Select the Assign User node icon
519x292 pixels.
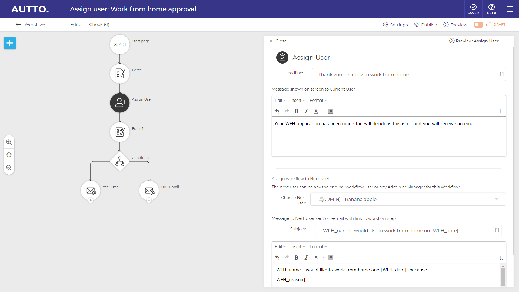pos(120,103)
